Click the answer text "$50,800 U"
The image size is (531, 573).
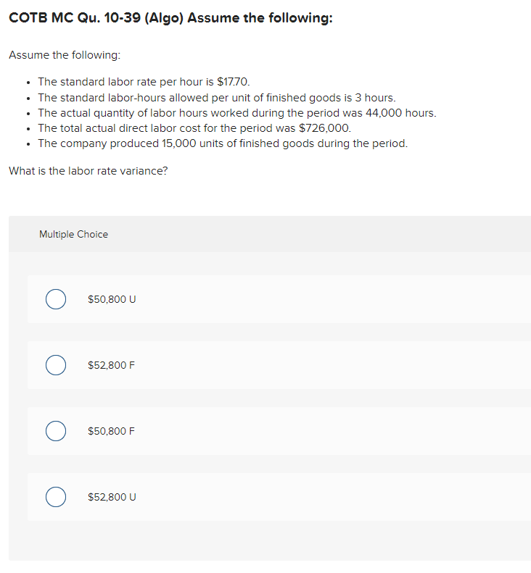click(112, 300)
